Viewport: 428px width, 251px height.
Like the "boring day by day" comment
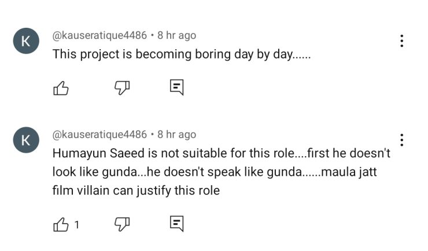point(61,88)
